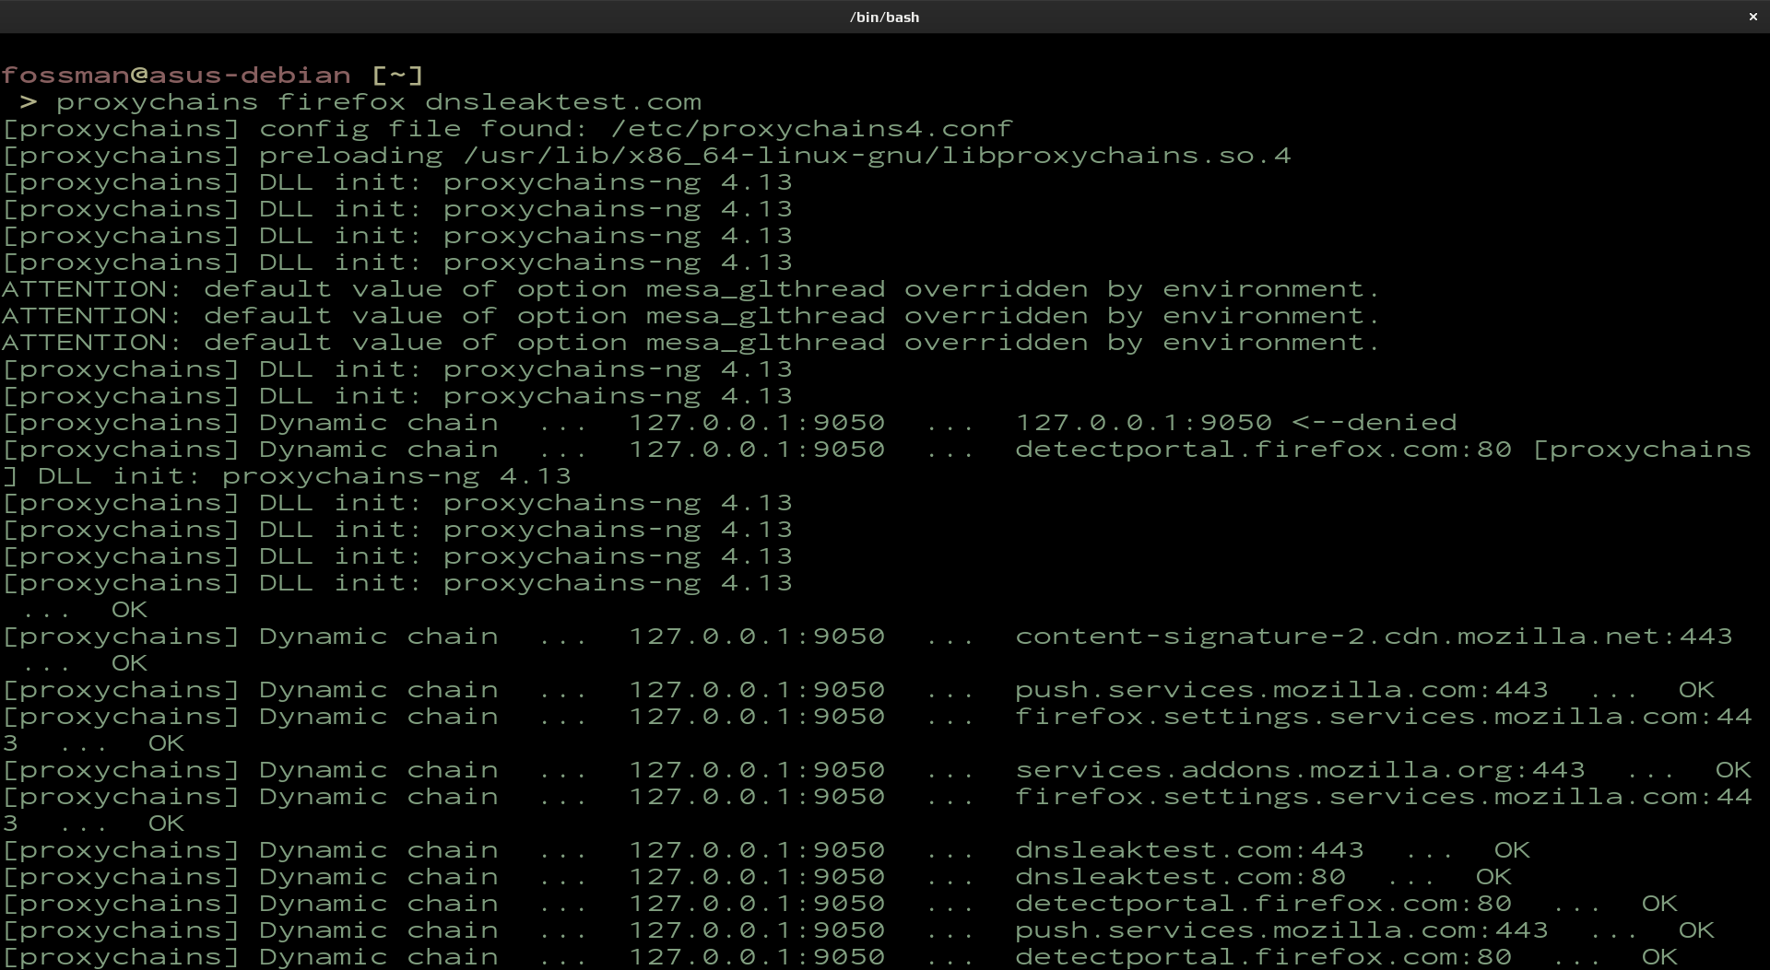
Task: Select the /etc/proxychains4.conf config path
Action: click(x=811, y=128)
